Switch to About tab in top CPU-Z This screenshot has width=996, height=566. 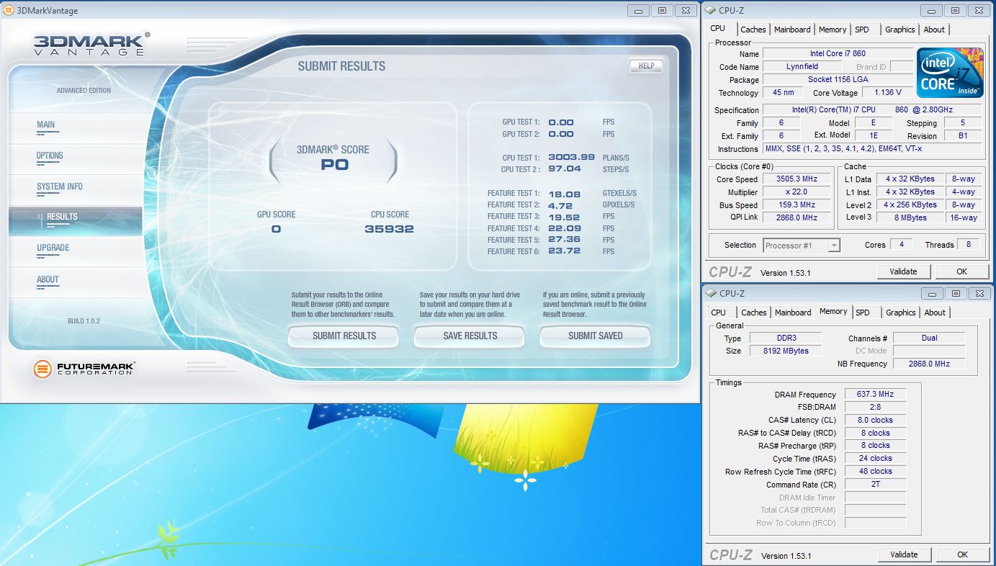tap(934, 30)
